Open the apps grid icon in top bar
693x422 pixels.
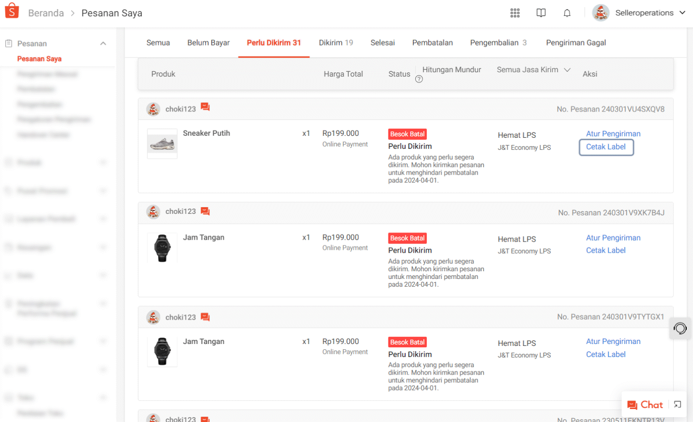click(x=515, y=13)
